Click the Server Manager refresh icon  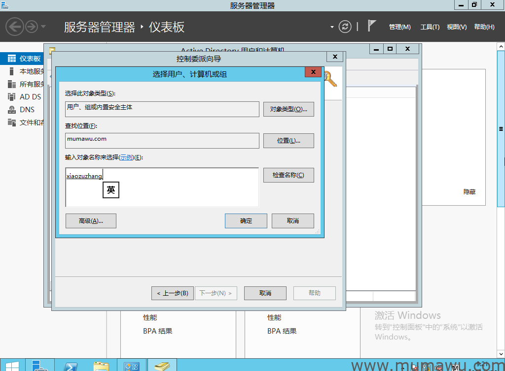[345, 27]
